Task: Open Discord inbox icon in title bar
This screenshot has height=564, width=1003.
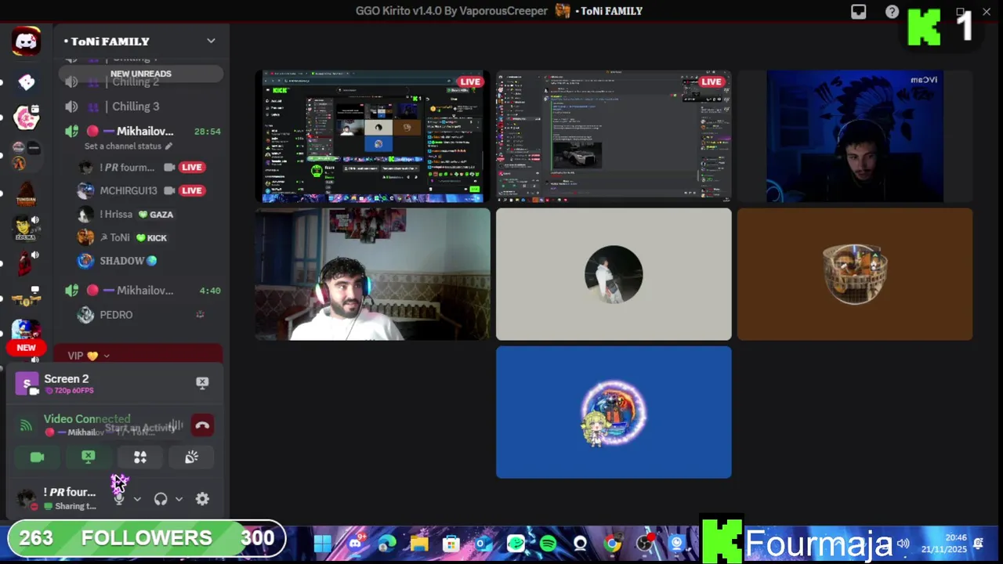Action: click(x=859, y=12)
